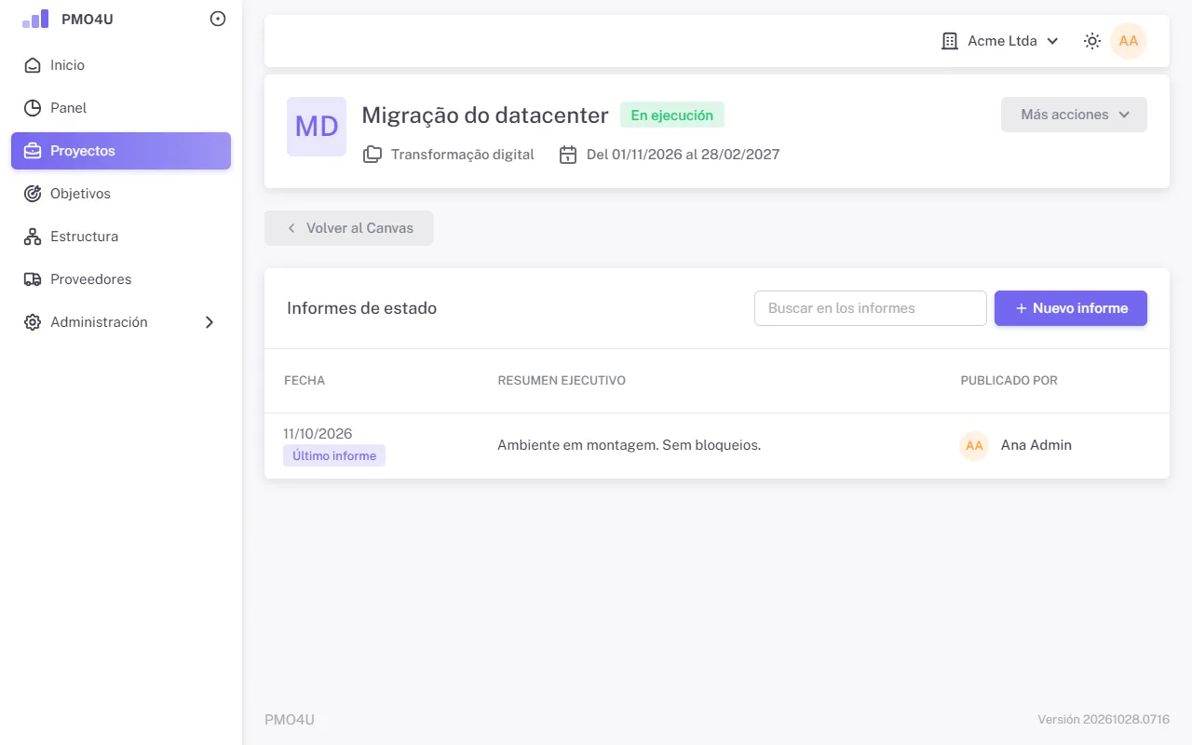The image size is (1192, 745).
Task: Click the building icon beside Acme Ltda
Action: click(950, 41)
